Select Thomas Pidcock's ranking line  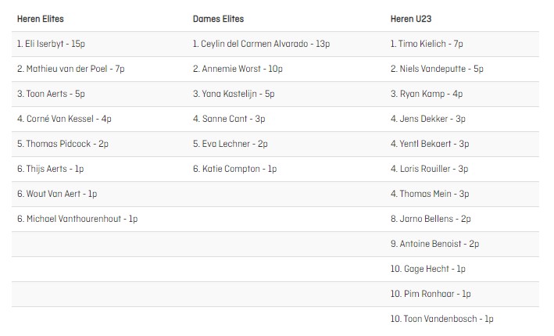click(63, 144)
